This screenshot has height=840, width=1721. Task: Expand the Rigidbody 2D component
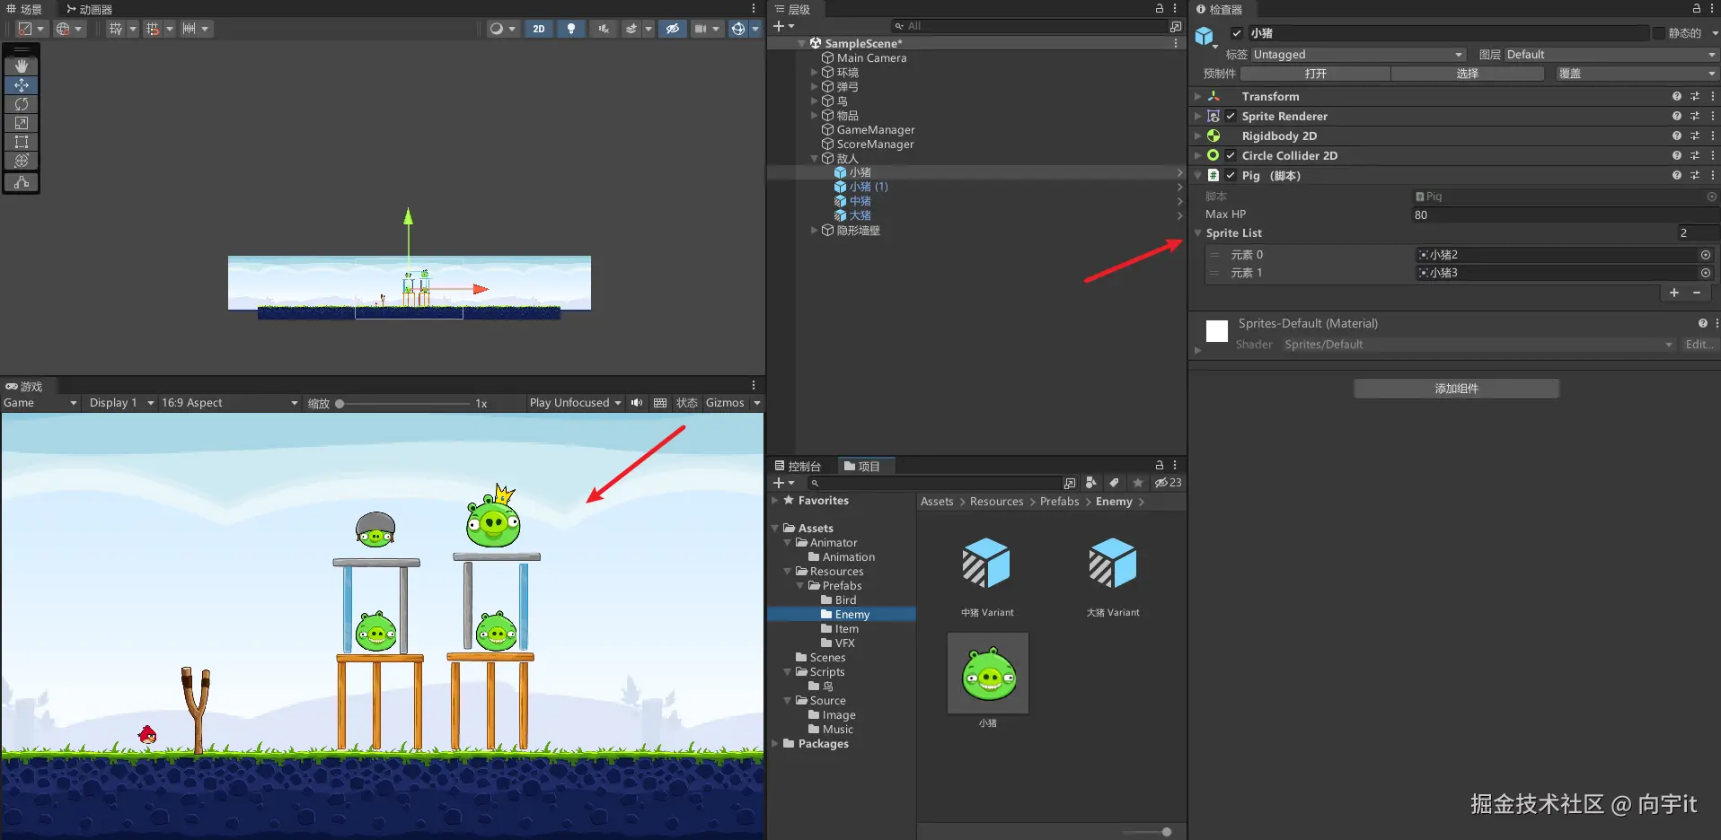coord(1197,136)
